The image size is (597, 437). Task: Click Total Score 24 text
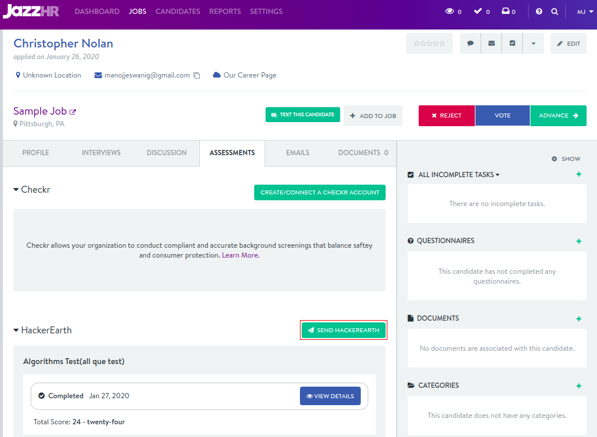(x=79, y=422)
